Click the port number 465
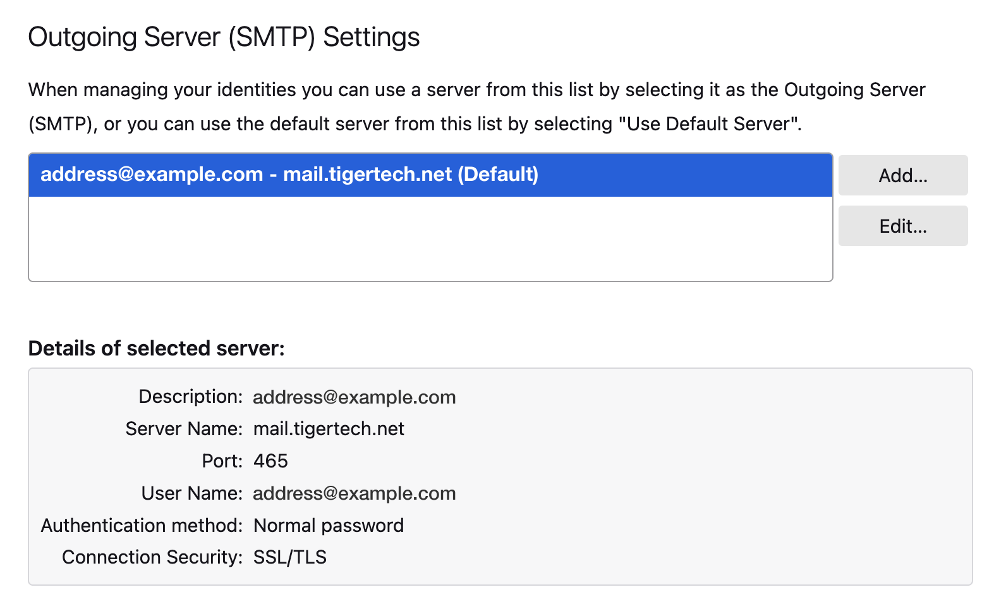Screen dimensions: 994x599 pos(270,461)
